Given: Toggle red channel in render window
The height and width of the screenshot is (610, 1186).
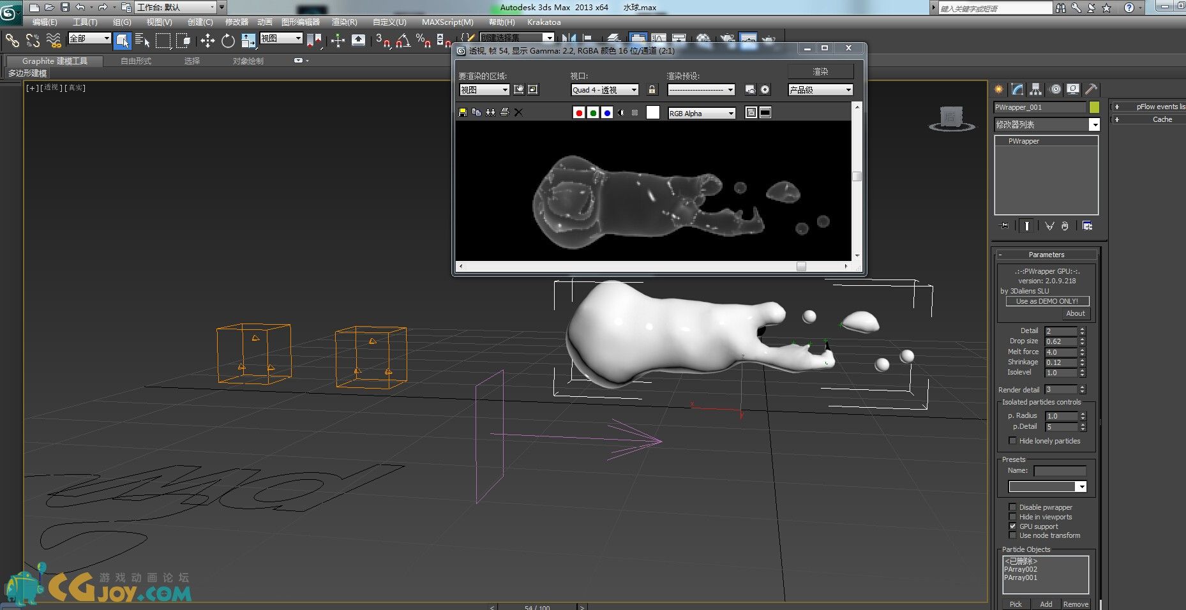Looking at the screenshot, I should tap(579, 113).
